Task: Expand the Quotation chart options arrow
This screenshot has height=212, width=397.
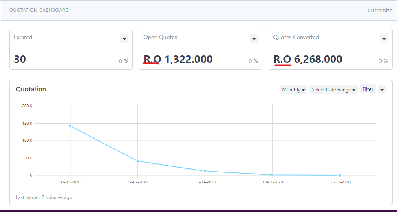Action: point(382,89)
